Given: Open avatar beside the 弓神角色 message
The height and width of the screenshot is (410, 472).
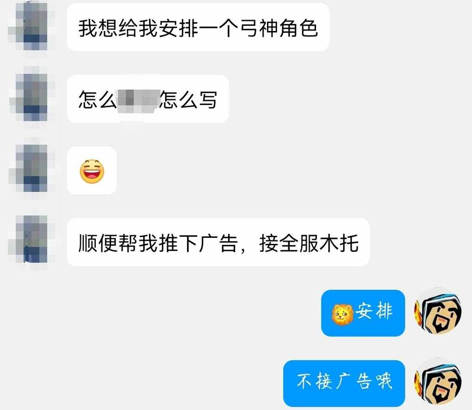Looking at the screenshot, I should 31,26.
